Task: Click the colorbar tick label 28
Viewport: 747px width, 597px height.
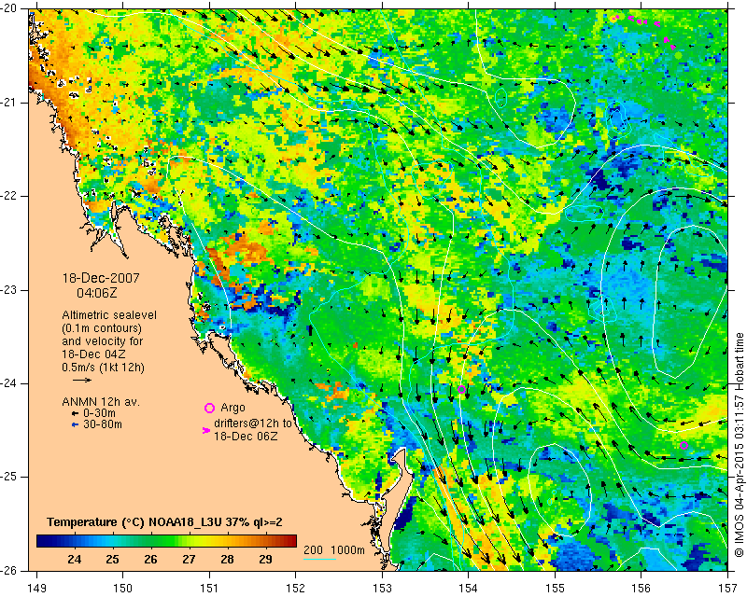Action: 227,560
